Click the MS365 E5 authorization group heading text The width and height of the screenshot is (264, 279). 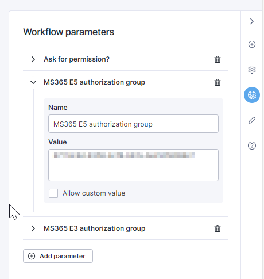point(95,82)
